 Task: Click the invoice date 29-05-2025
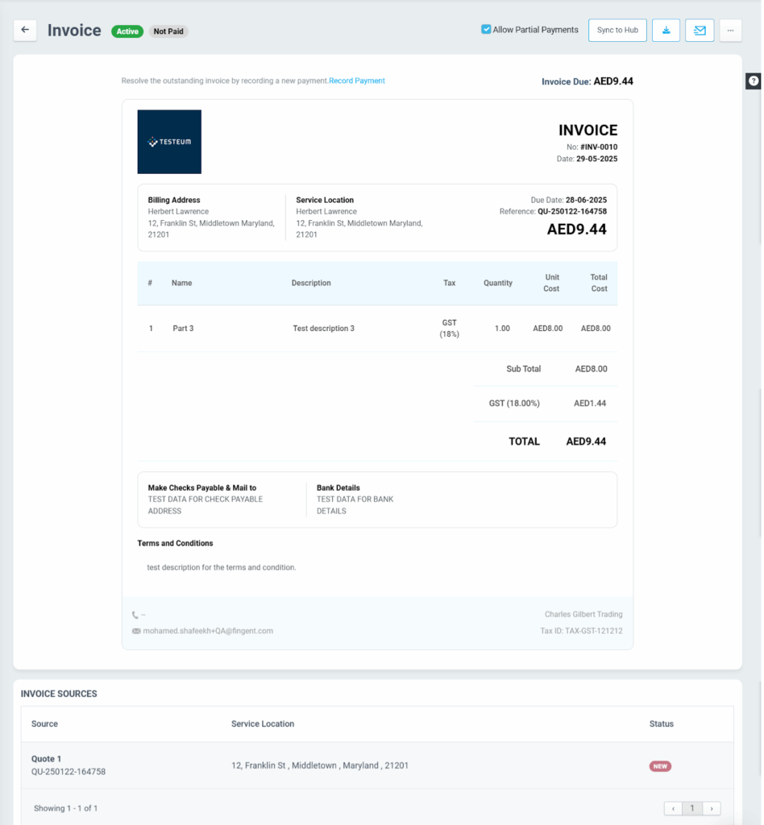click(596, 159)
